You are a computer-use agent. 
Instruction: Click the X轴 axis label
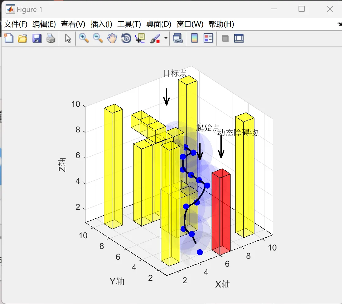tap(223, 284)
